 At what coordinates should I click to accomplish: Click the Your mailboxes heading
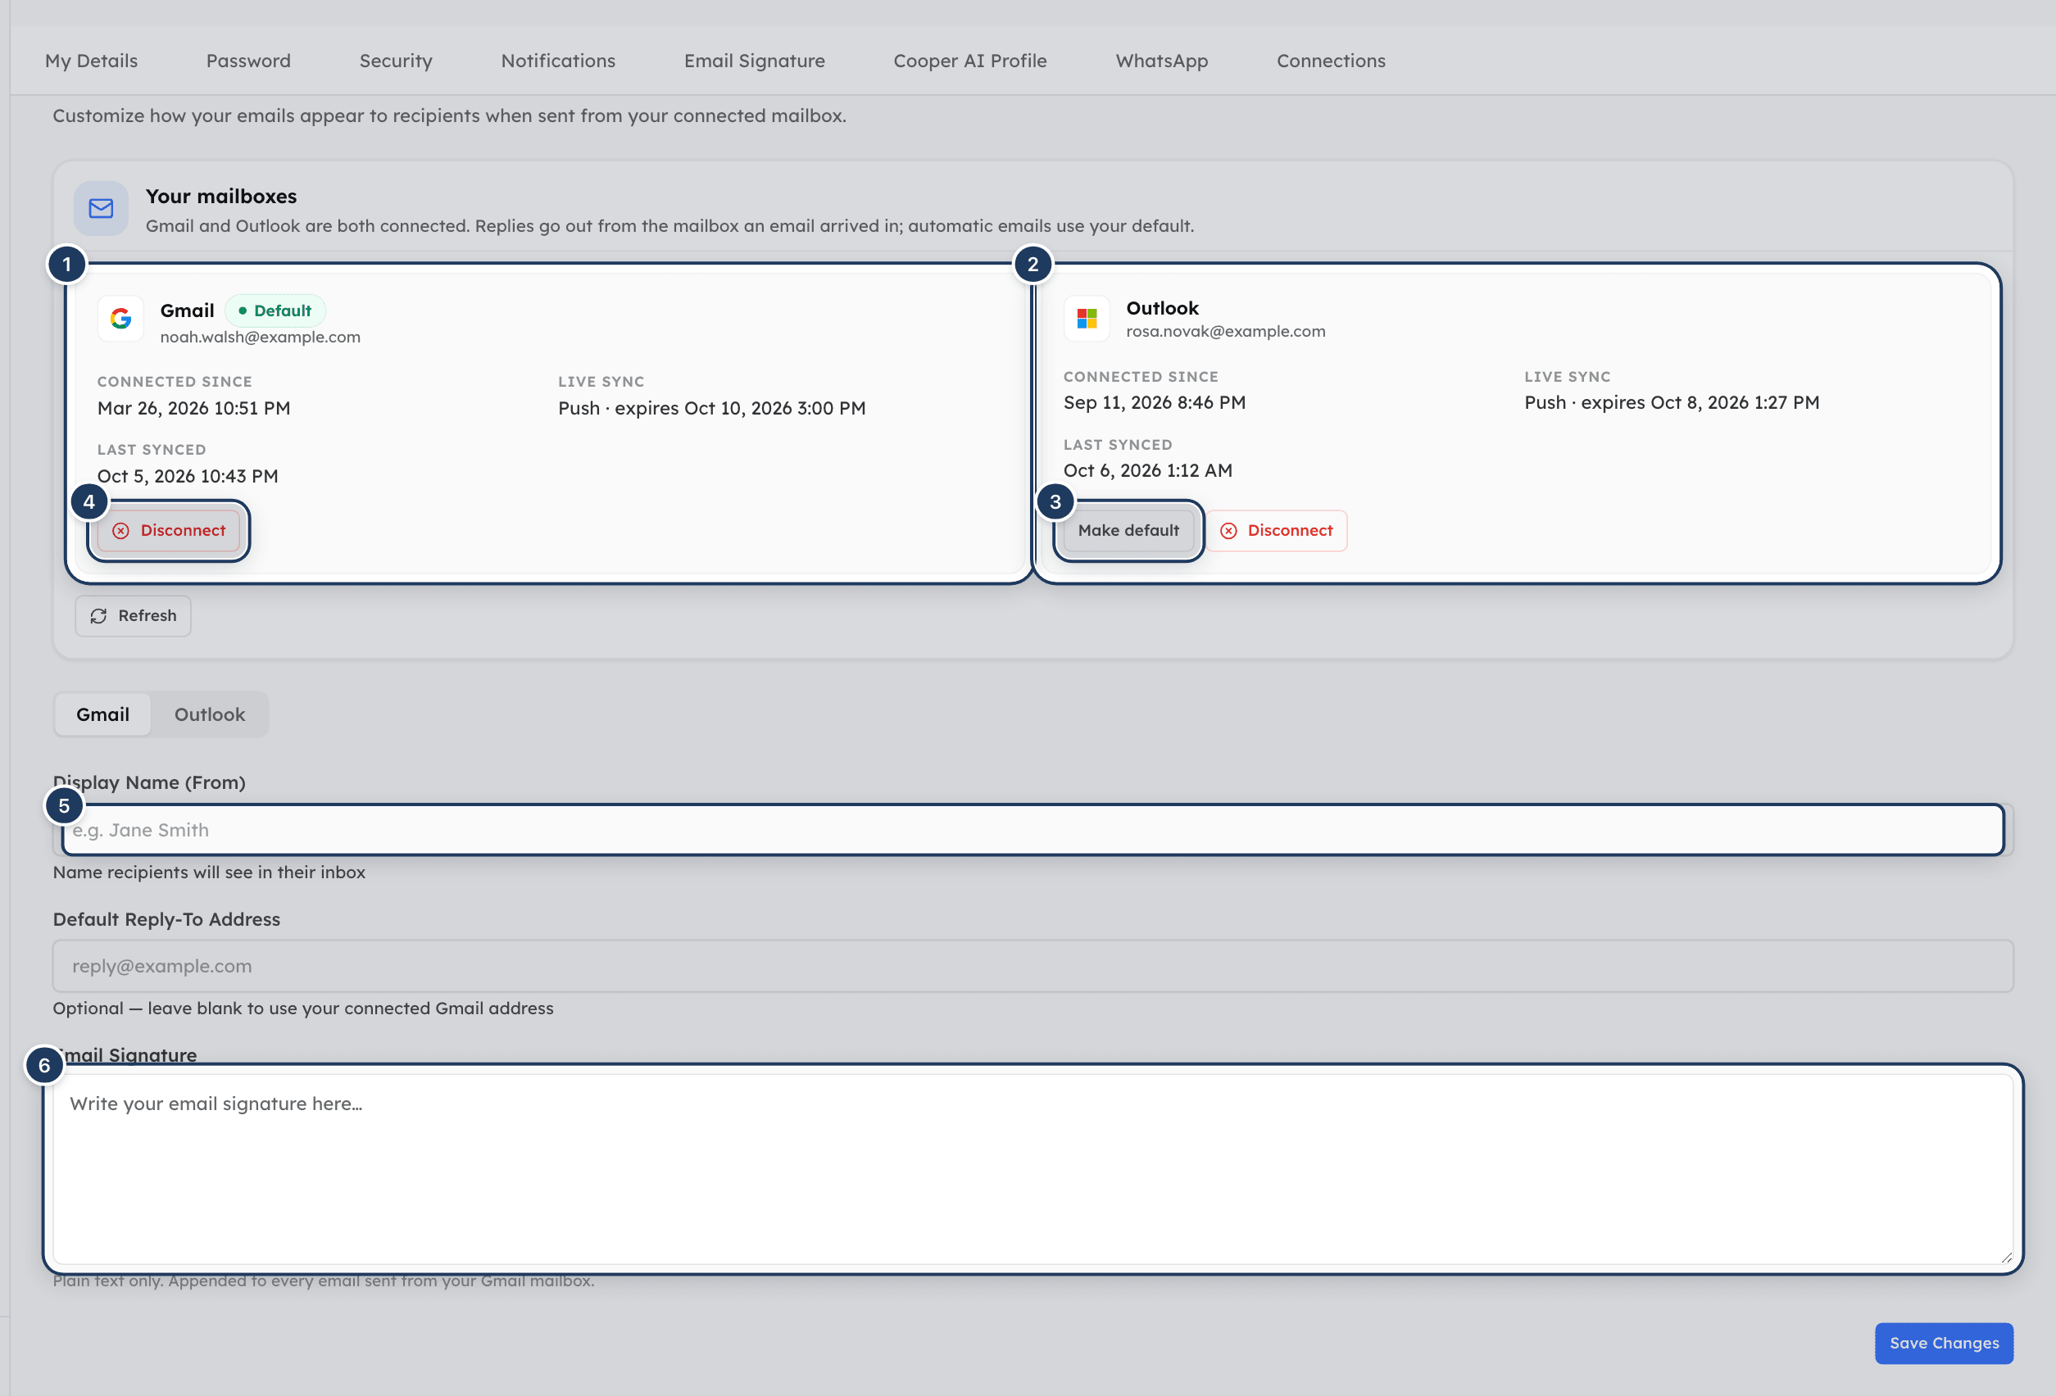click(221, 197)
